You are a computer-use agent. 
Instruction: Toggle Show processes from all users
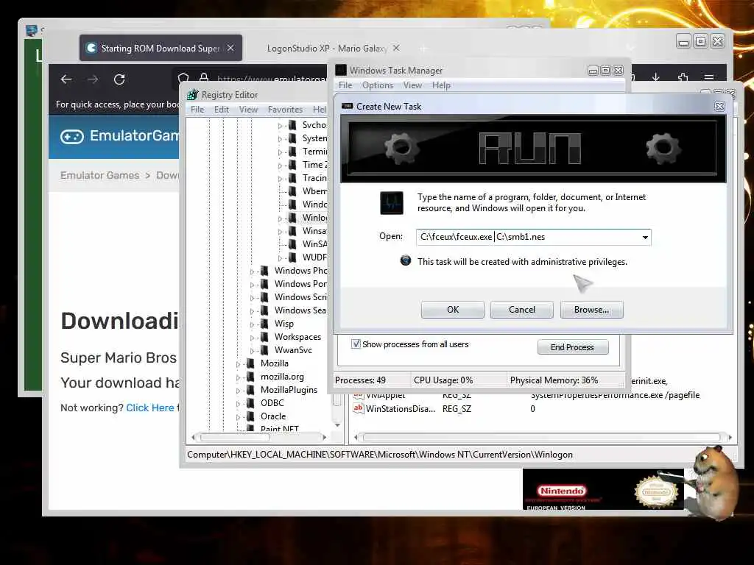pos(356,344)
